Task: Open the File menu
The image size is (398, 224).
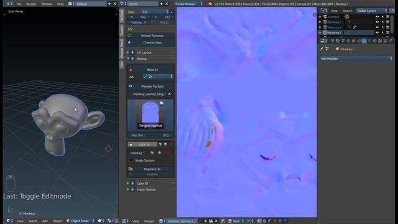Action: coord(19,4)
